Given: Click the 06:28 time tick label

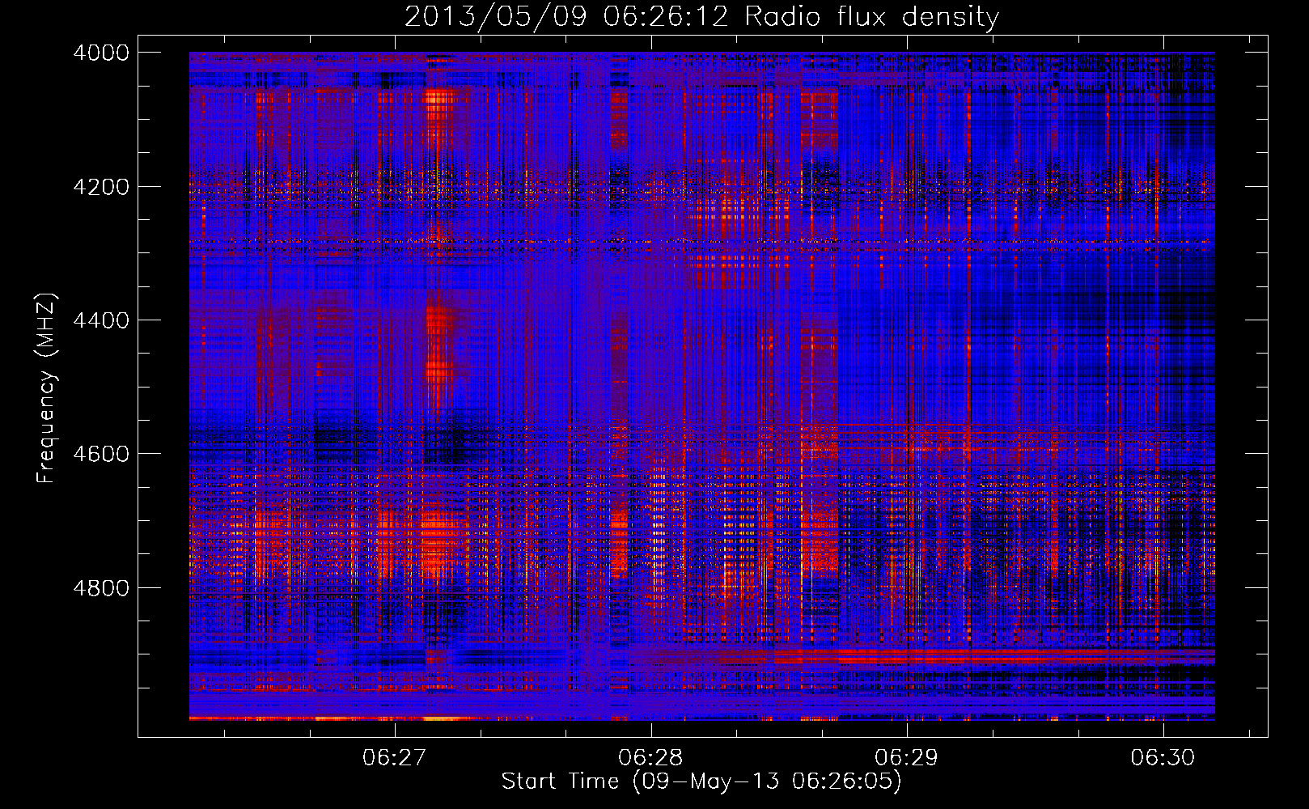Looking at the screenshot, I should click(650, 758).
